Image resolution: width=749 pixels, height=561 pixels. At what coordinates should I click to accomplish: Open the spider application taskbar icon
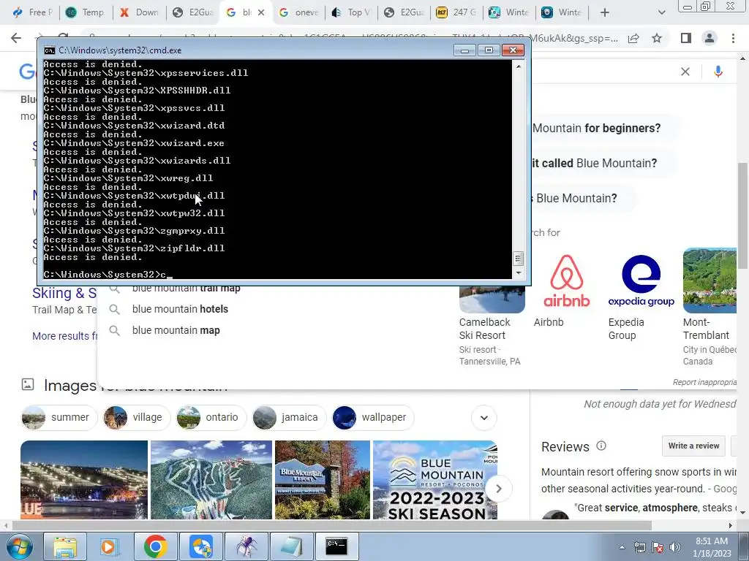[246, 546]
